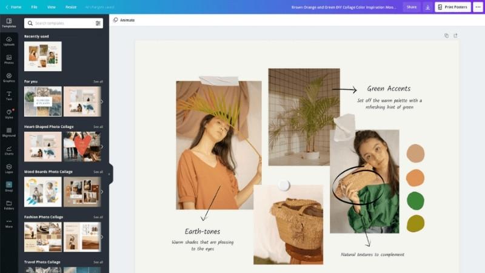
Task: Expand For you row with right chevron
Action: [102, 101]
